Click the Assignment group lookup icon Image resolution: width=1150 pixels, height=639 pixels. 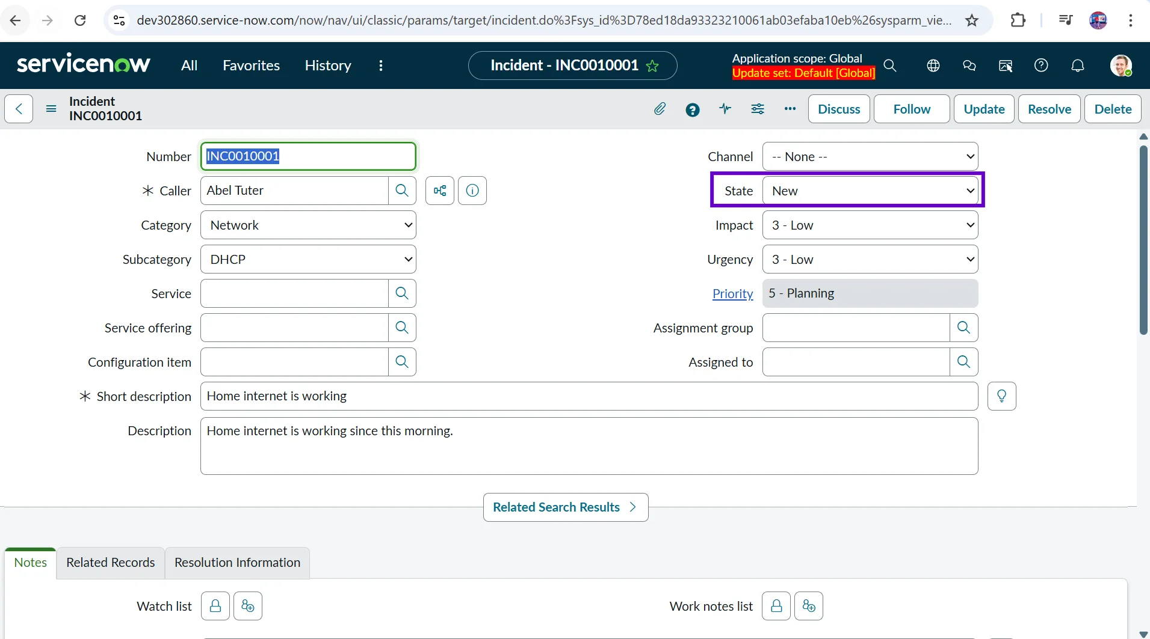tap(963, 328)
